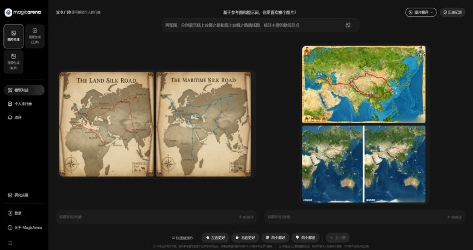The image size is (473, 250).
Task: Switch to 视频生成 (无声) mode
Action: (34, 36)
